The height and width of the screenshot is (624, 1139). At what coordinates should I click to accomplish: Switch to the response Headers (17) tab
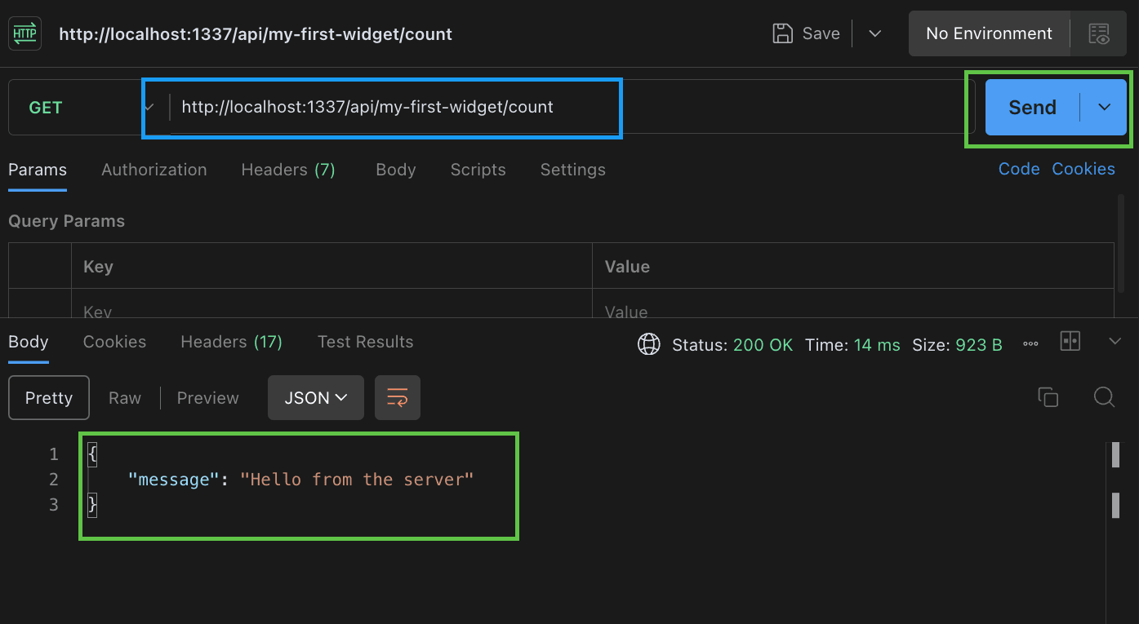click(x=231, y=342)
